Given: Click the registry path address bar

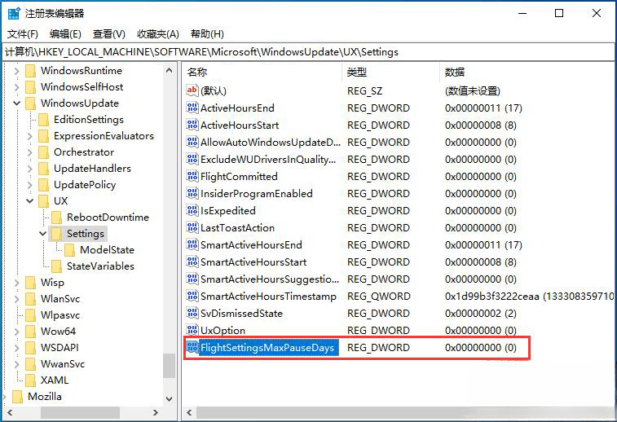Looking at the screenshot, I should 308,51.
